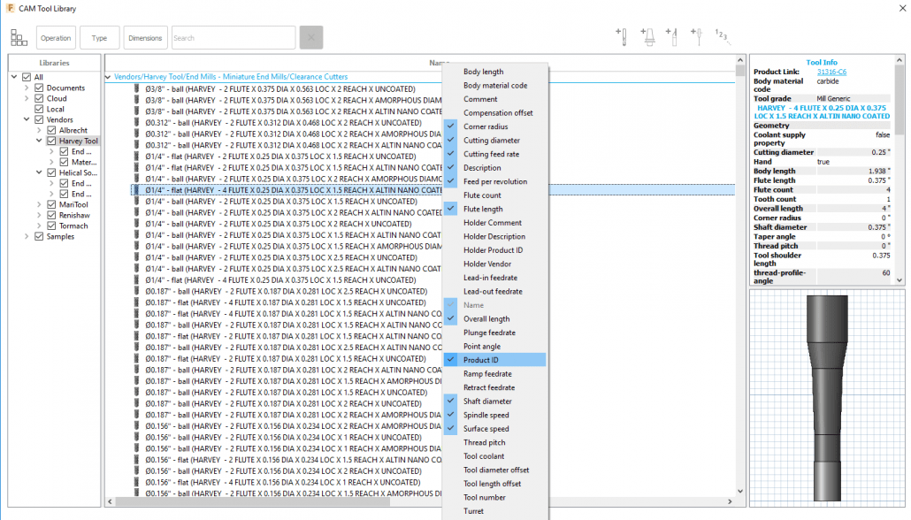Image resolution: width=911 pixels, height=520 pixels.
Task: Click the new probe icon
Action: pyautogui.click(x=696, y=37)
